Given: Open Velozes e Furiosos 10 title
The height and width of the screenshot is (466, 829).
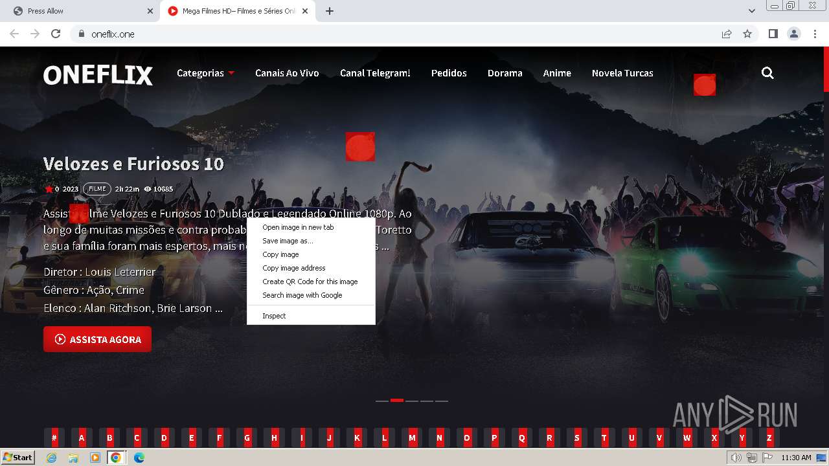Looking at the screenshot, I should pos(133,164).
